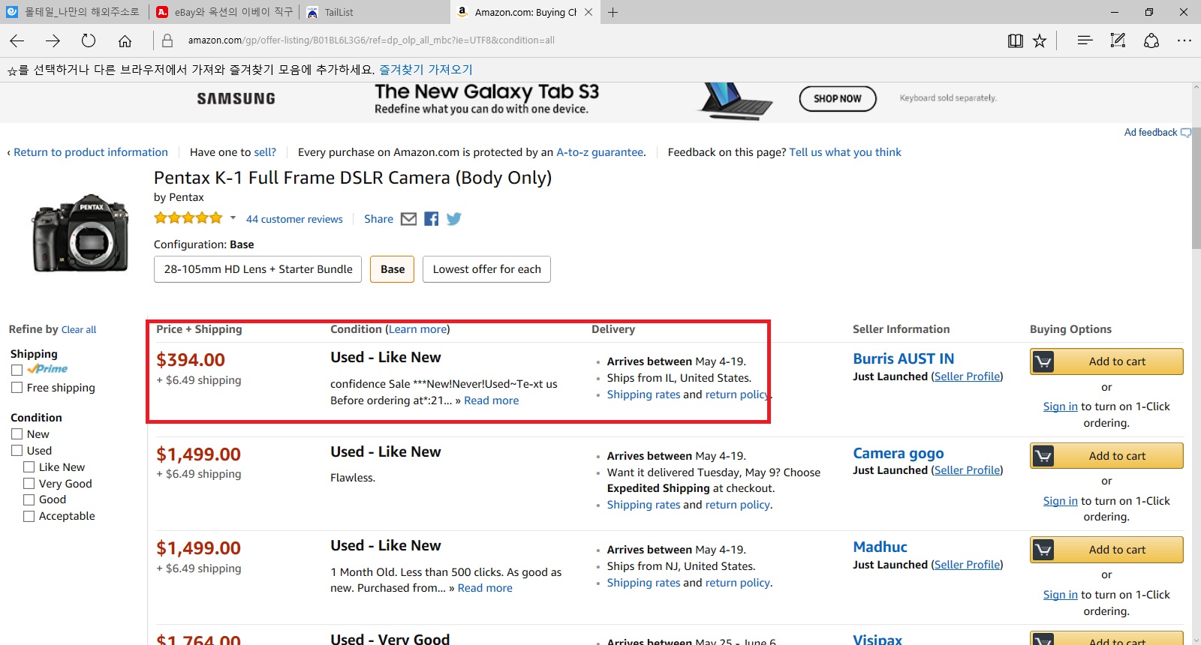Click the Condition Learn more link

(x=418, y=329)
